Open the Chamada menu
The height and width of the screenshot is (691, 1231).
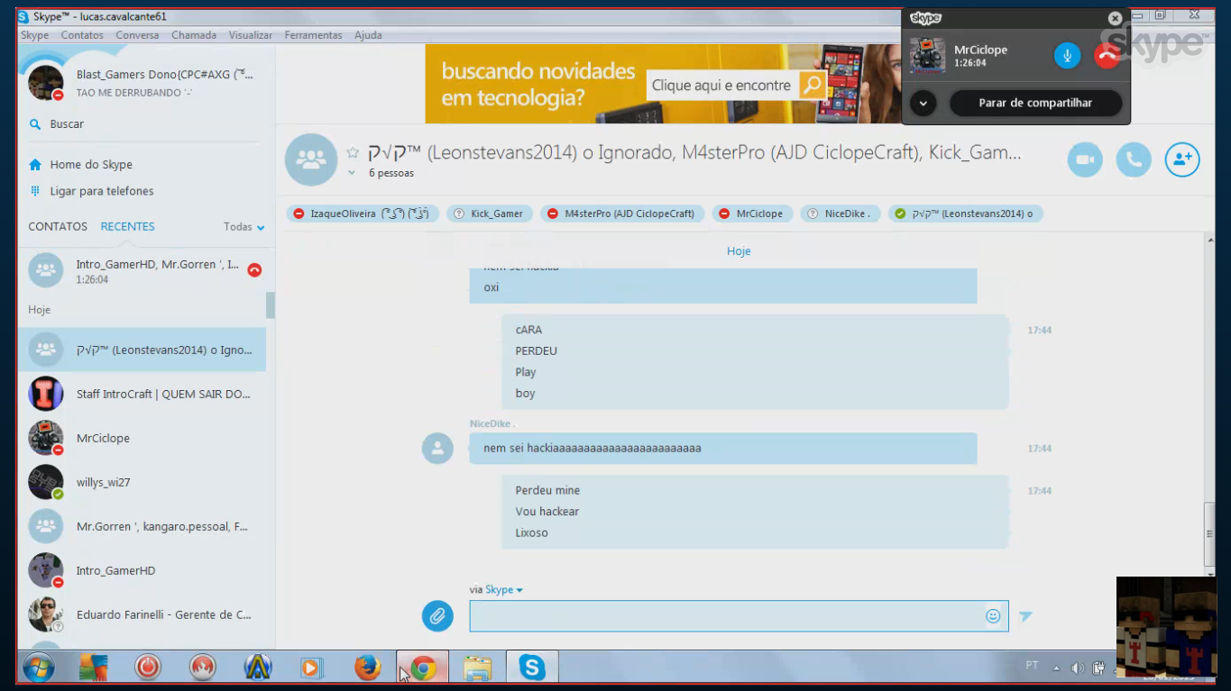point(194,35)
